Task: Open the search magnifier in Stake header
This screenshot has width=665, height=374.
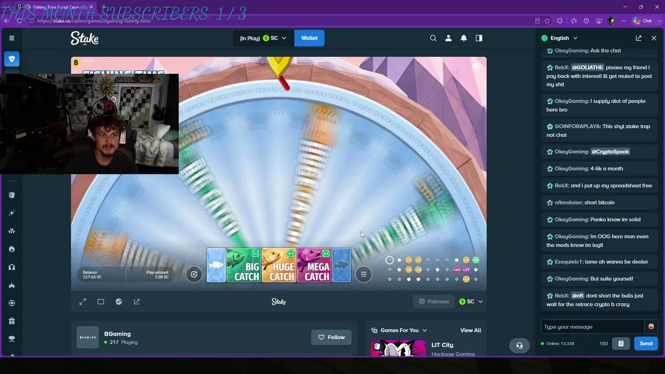Action: (x=433, y=38)
